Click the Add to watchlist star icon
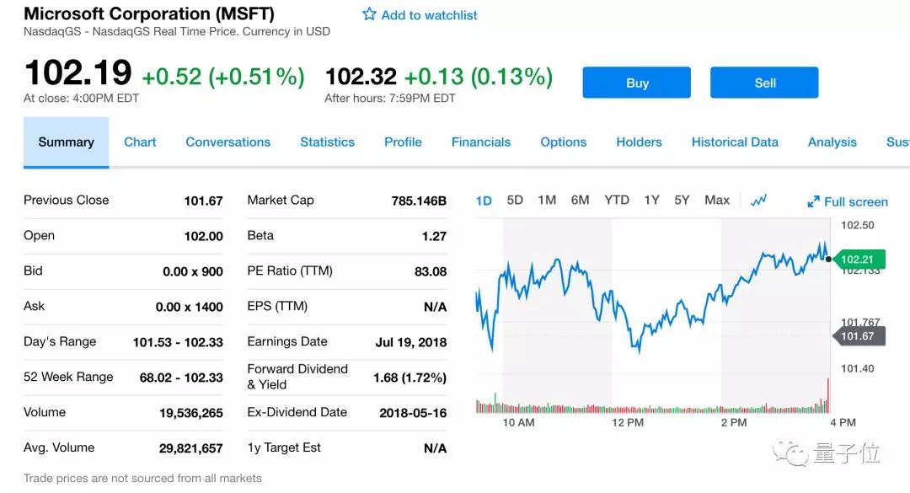Screen dimensions: 910x493 369,14
